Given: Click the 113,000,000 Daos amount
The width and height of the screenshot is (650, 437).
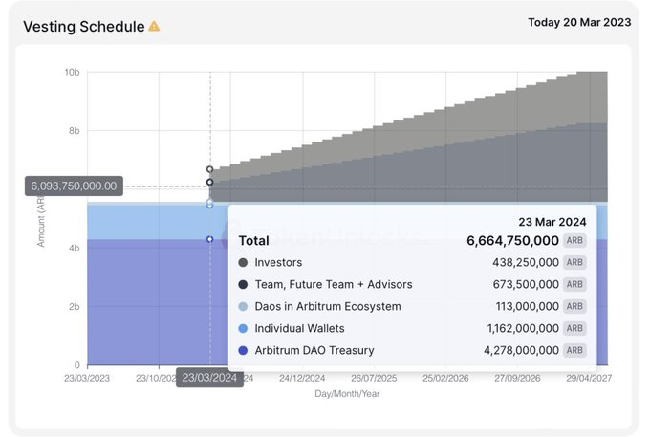Looking at the screenshot, I should [528, 306].
